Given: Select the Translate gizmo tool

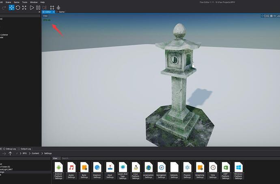Looking at the screenshot, I should [11, 8].
